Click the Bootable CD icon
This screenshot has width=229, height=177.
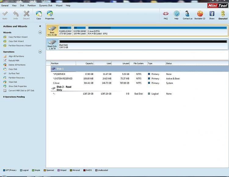(200, 14)
